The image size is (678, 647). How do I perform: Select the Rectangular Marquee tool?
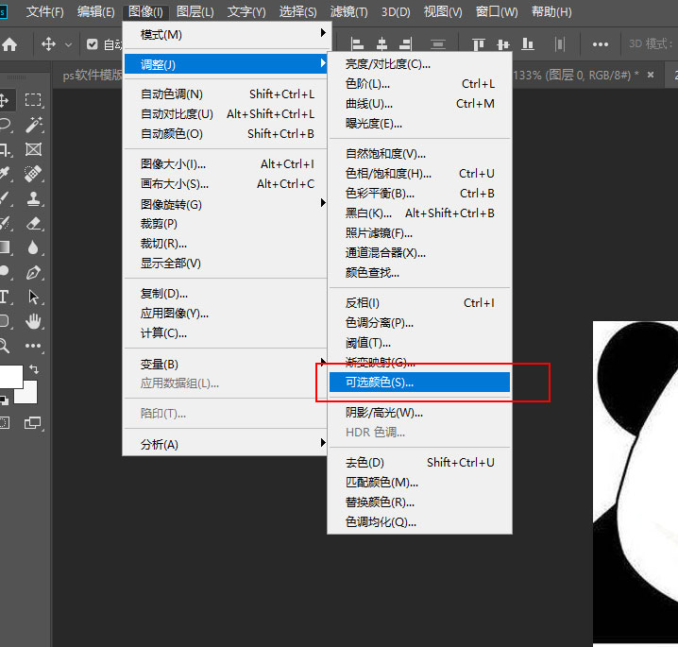(x=34, y=100)
